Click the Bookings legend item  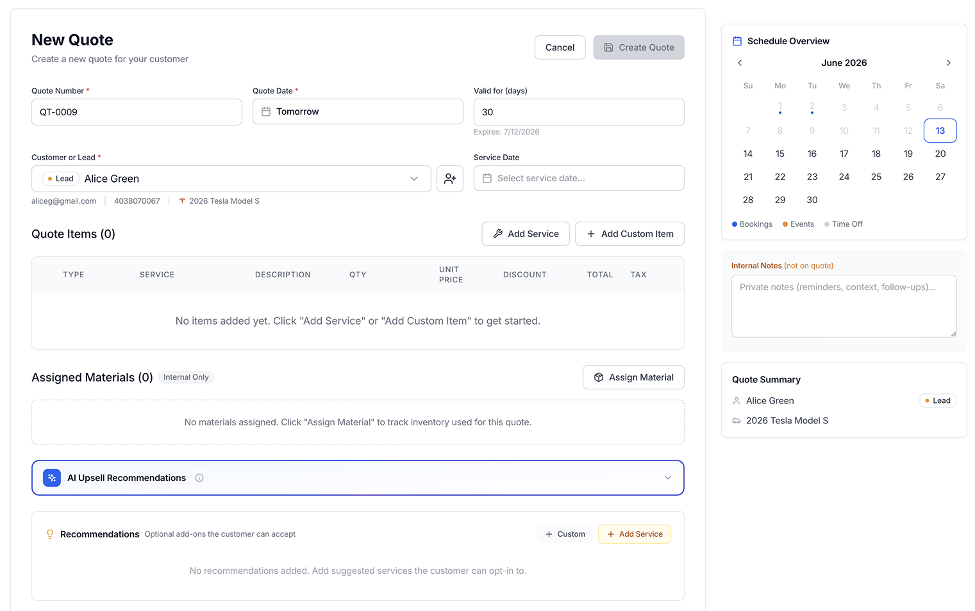coord(752,224)
